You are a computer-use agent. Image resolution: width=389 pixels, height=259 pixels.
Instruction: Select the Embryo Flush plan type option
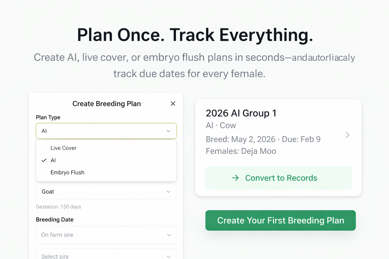pyautogui.click(x=67, y=172)
